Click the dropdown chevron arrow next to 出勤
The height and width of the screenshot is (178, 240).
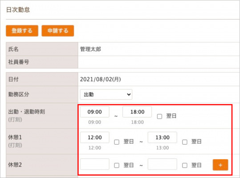129,94
